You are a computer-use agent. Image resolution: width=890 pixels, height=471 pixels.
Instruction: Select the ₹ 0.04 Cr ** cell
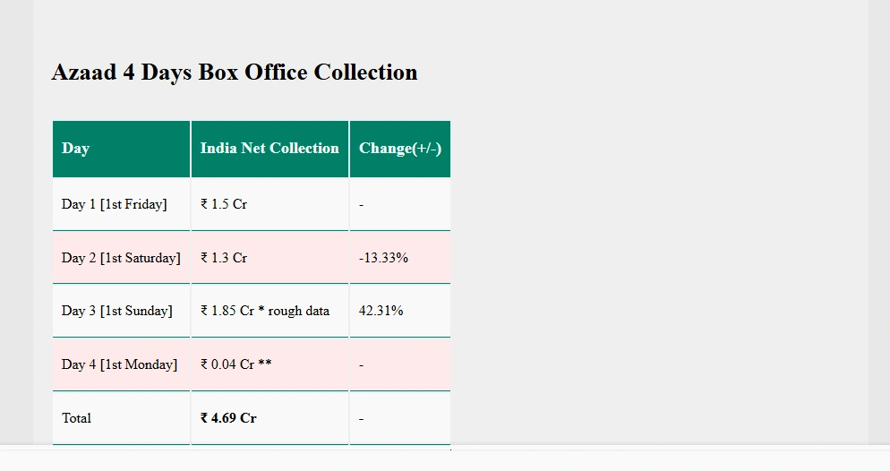pyautogui.click(x=270, y=364)
